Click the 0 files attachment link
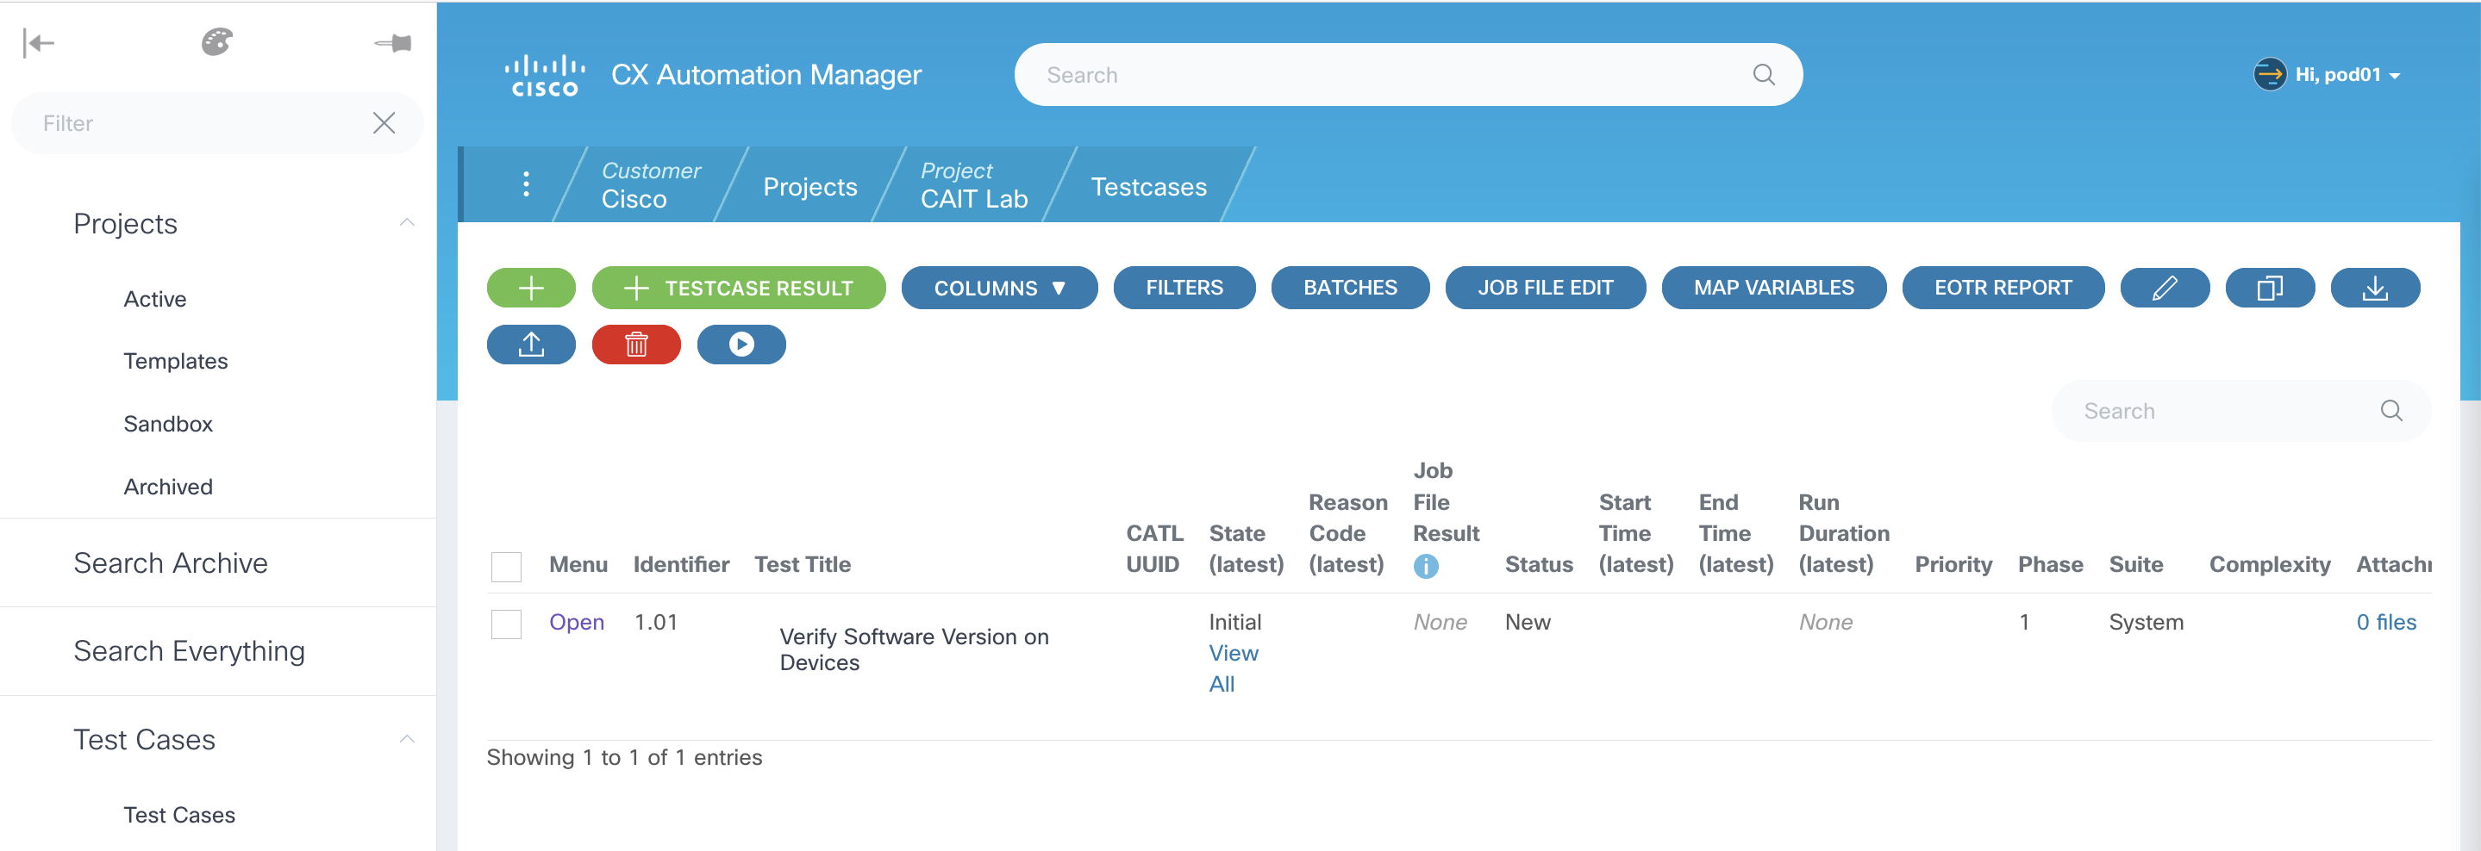 coord(2384,622)
